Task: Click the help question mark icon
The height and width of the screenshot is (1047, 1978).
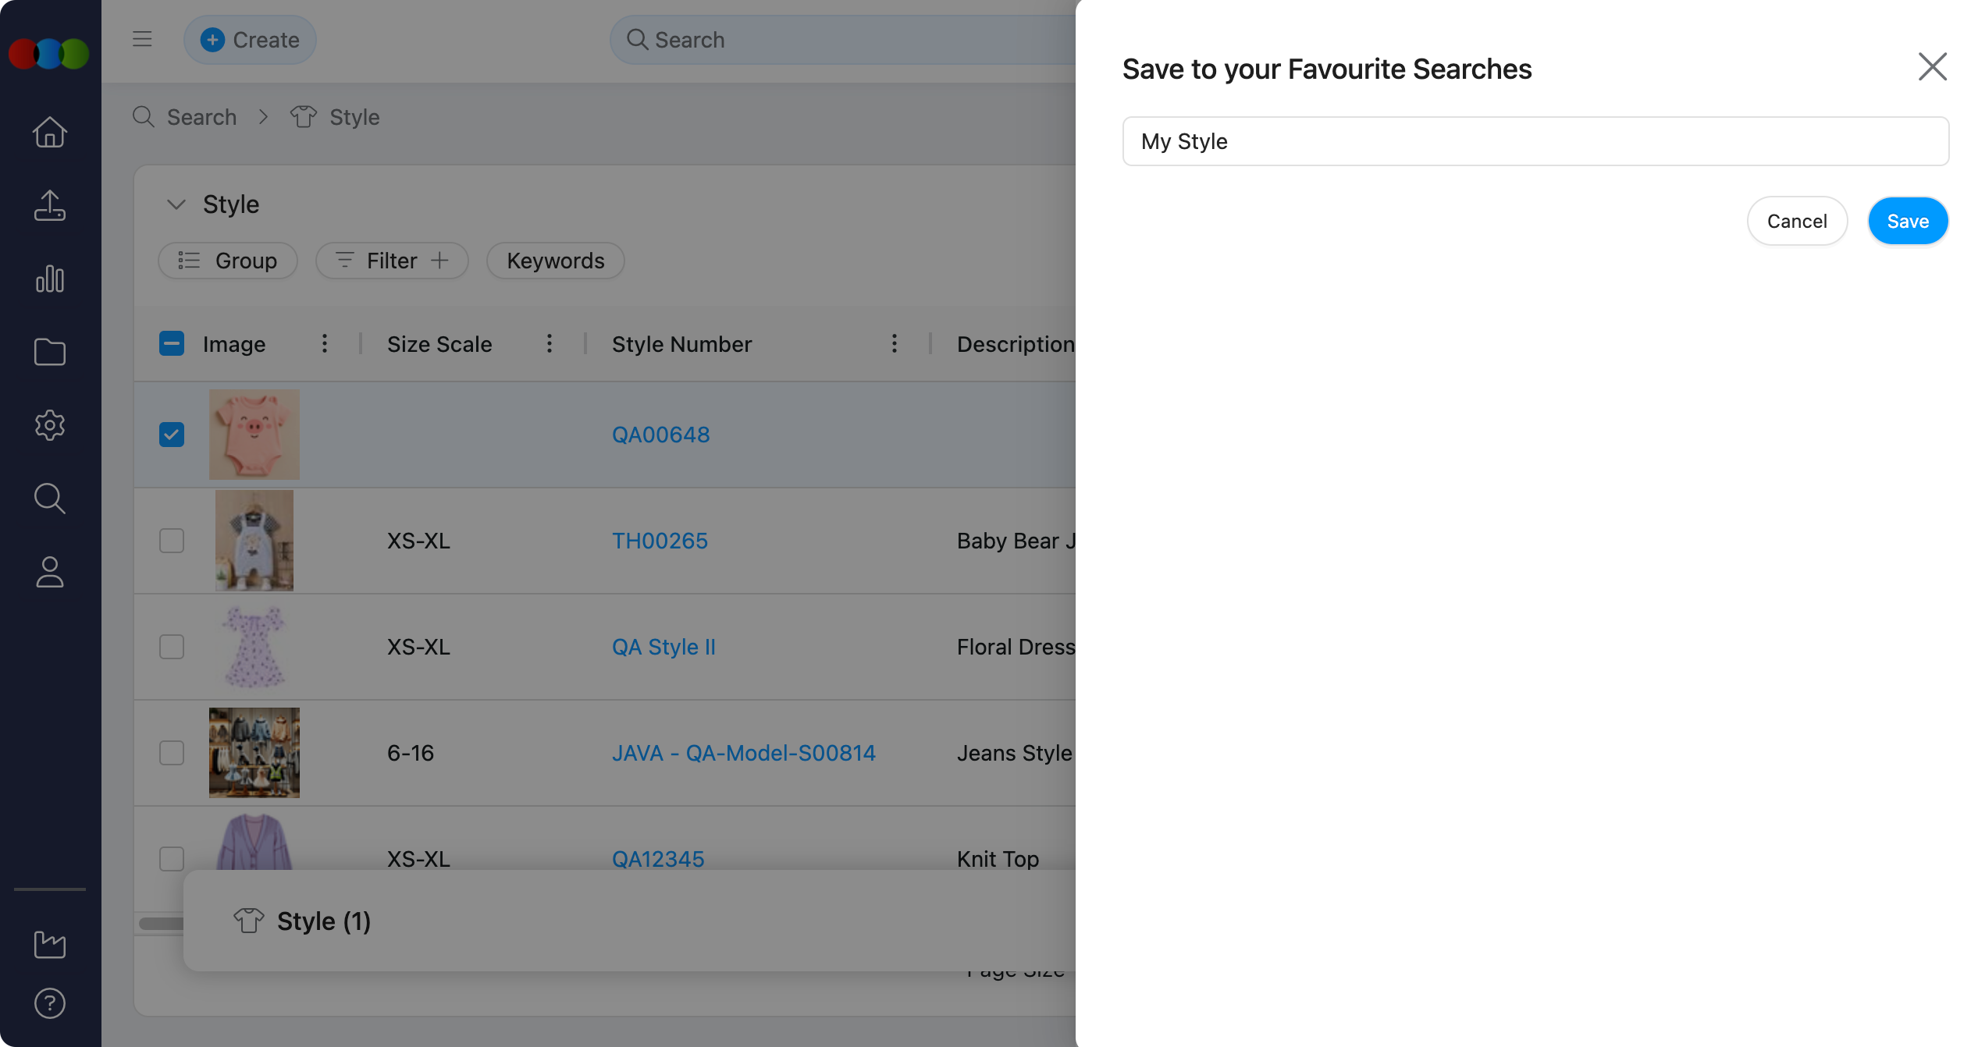Action: (x=50, y=1003)
